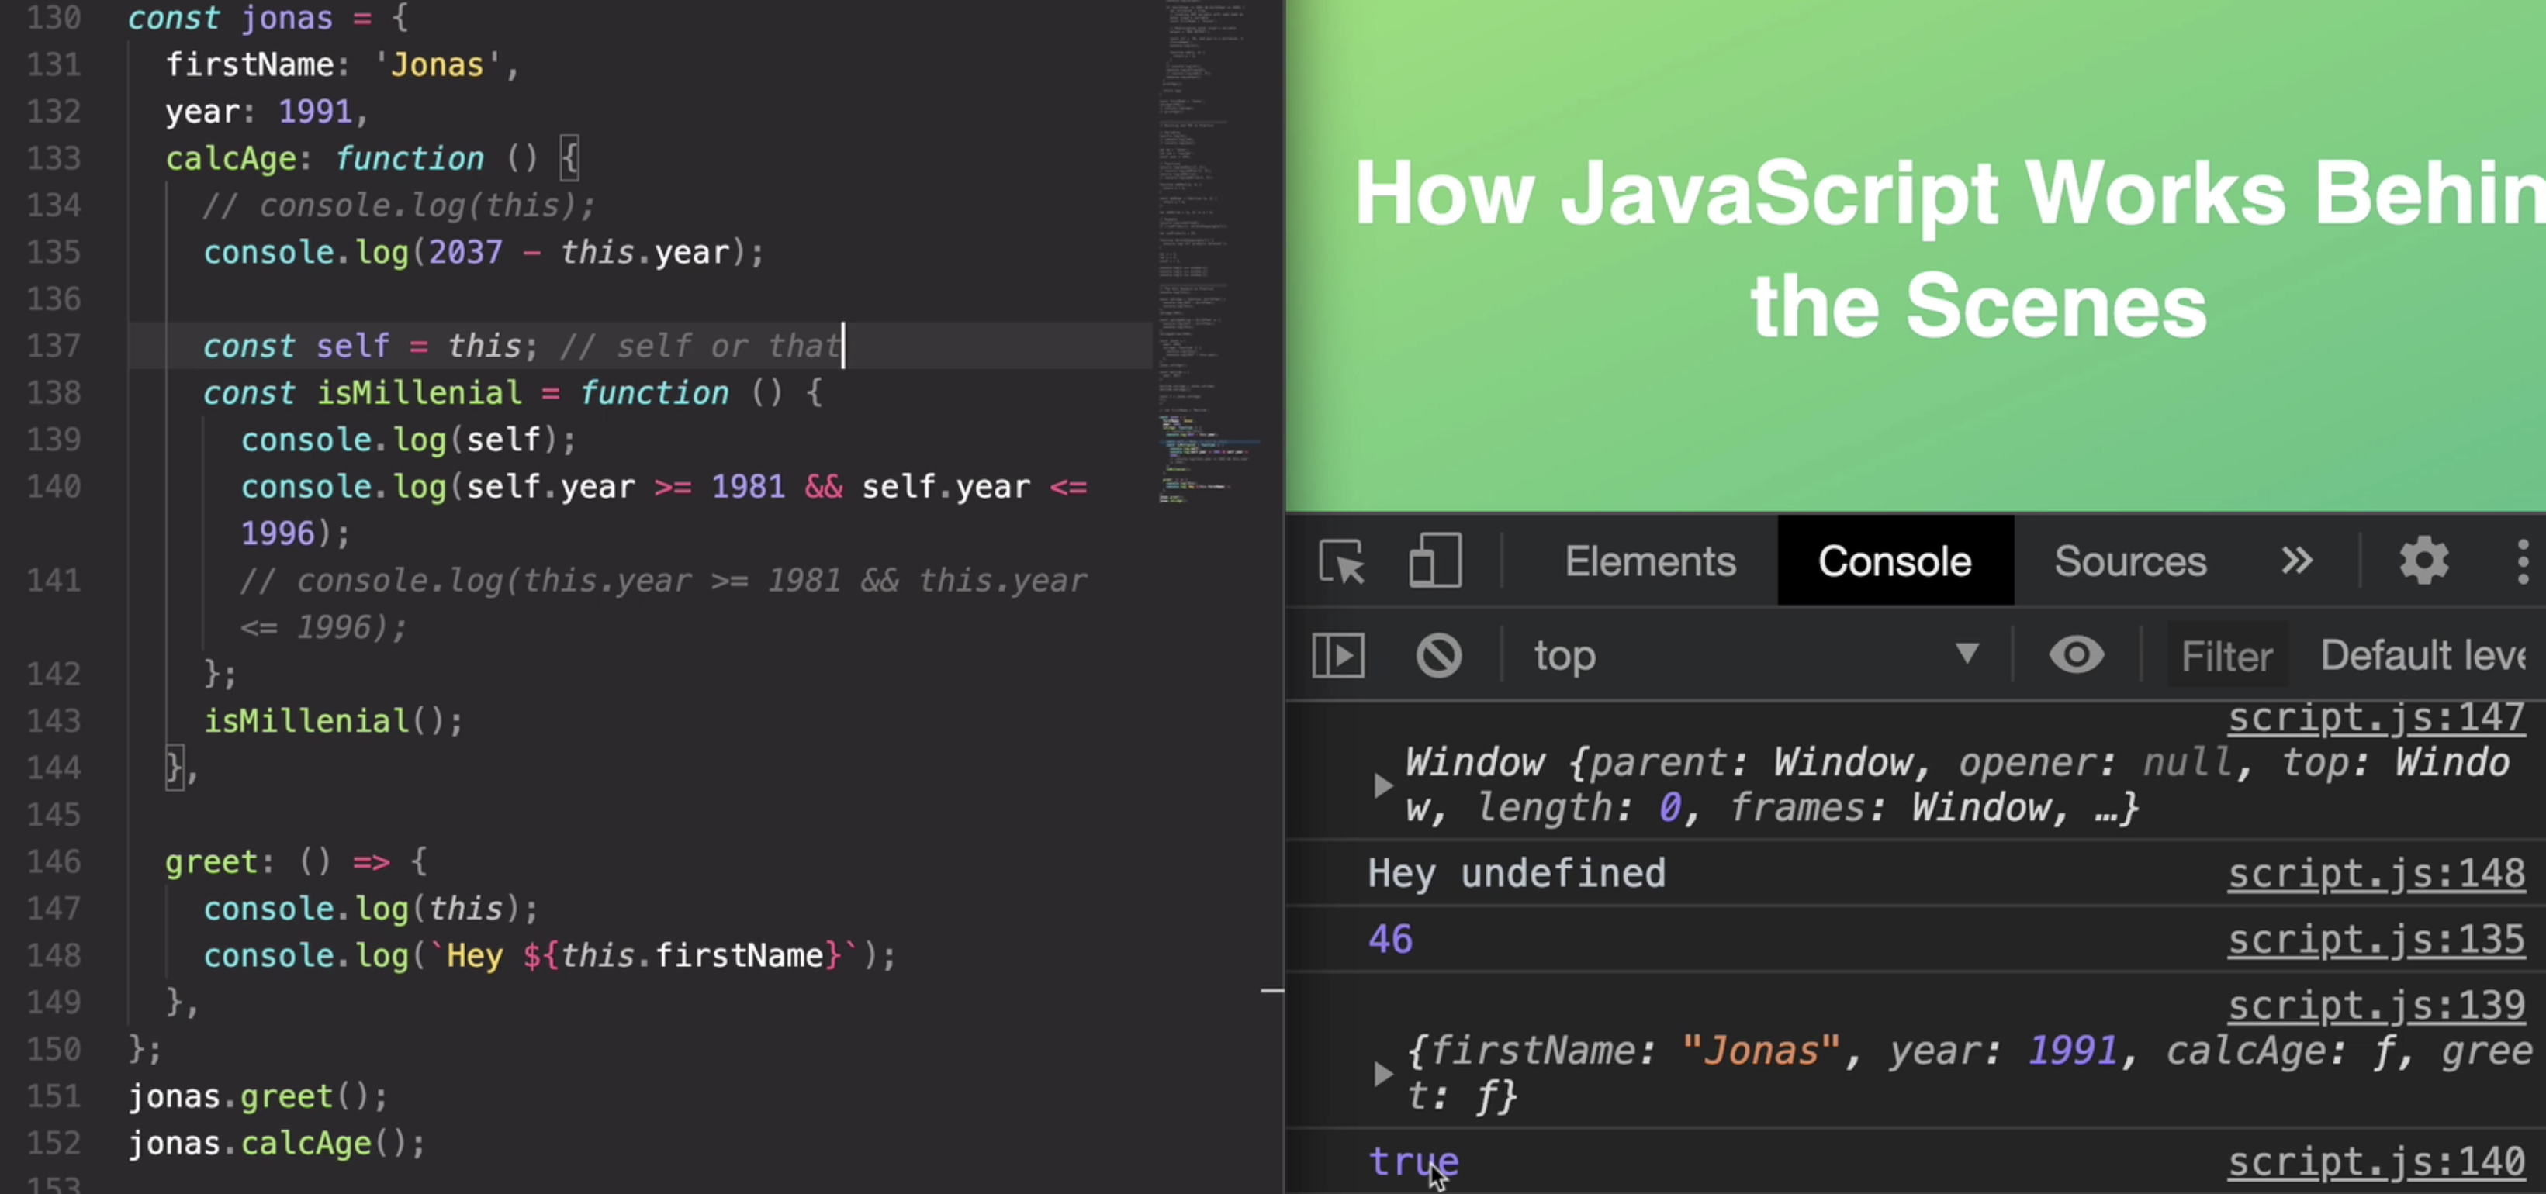The width and height of the screenshot is (2546, 1194).
Task: Clear console with the block icon
Action: click(x=1438, y=656)
